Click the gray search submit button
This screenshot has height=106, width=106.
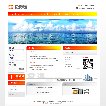pyautogui.click(x=22, y=69)
